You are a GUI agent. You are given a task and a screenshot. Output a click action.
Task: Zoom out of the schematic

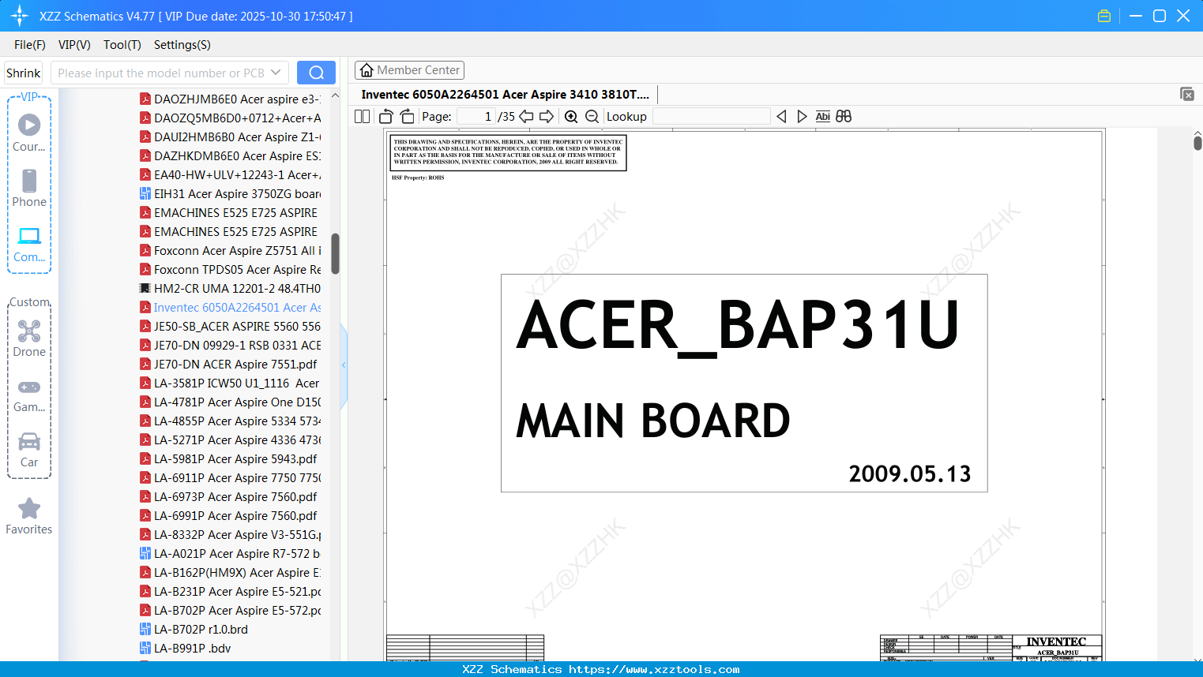(592, 117)
